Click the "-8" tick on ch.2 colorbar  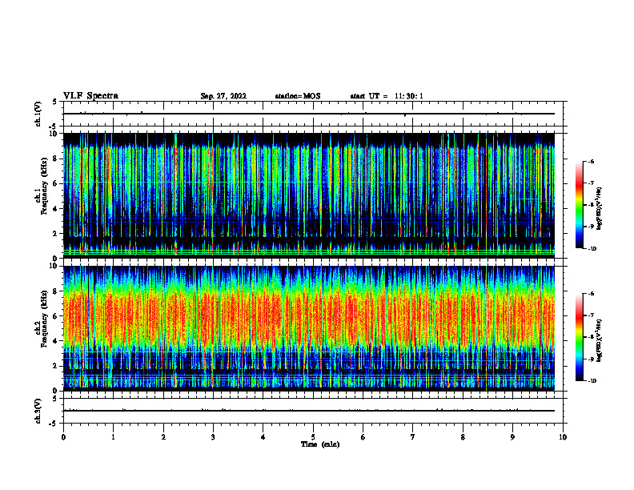pos(590,337)
